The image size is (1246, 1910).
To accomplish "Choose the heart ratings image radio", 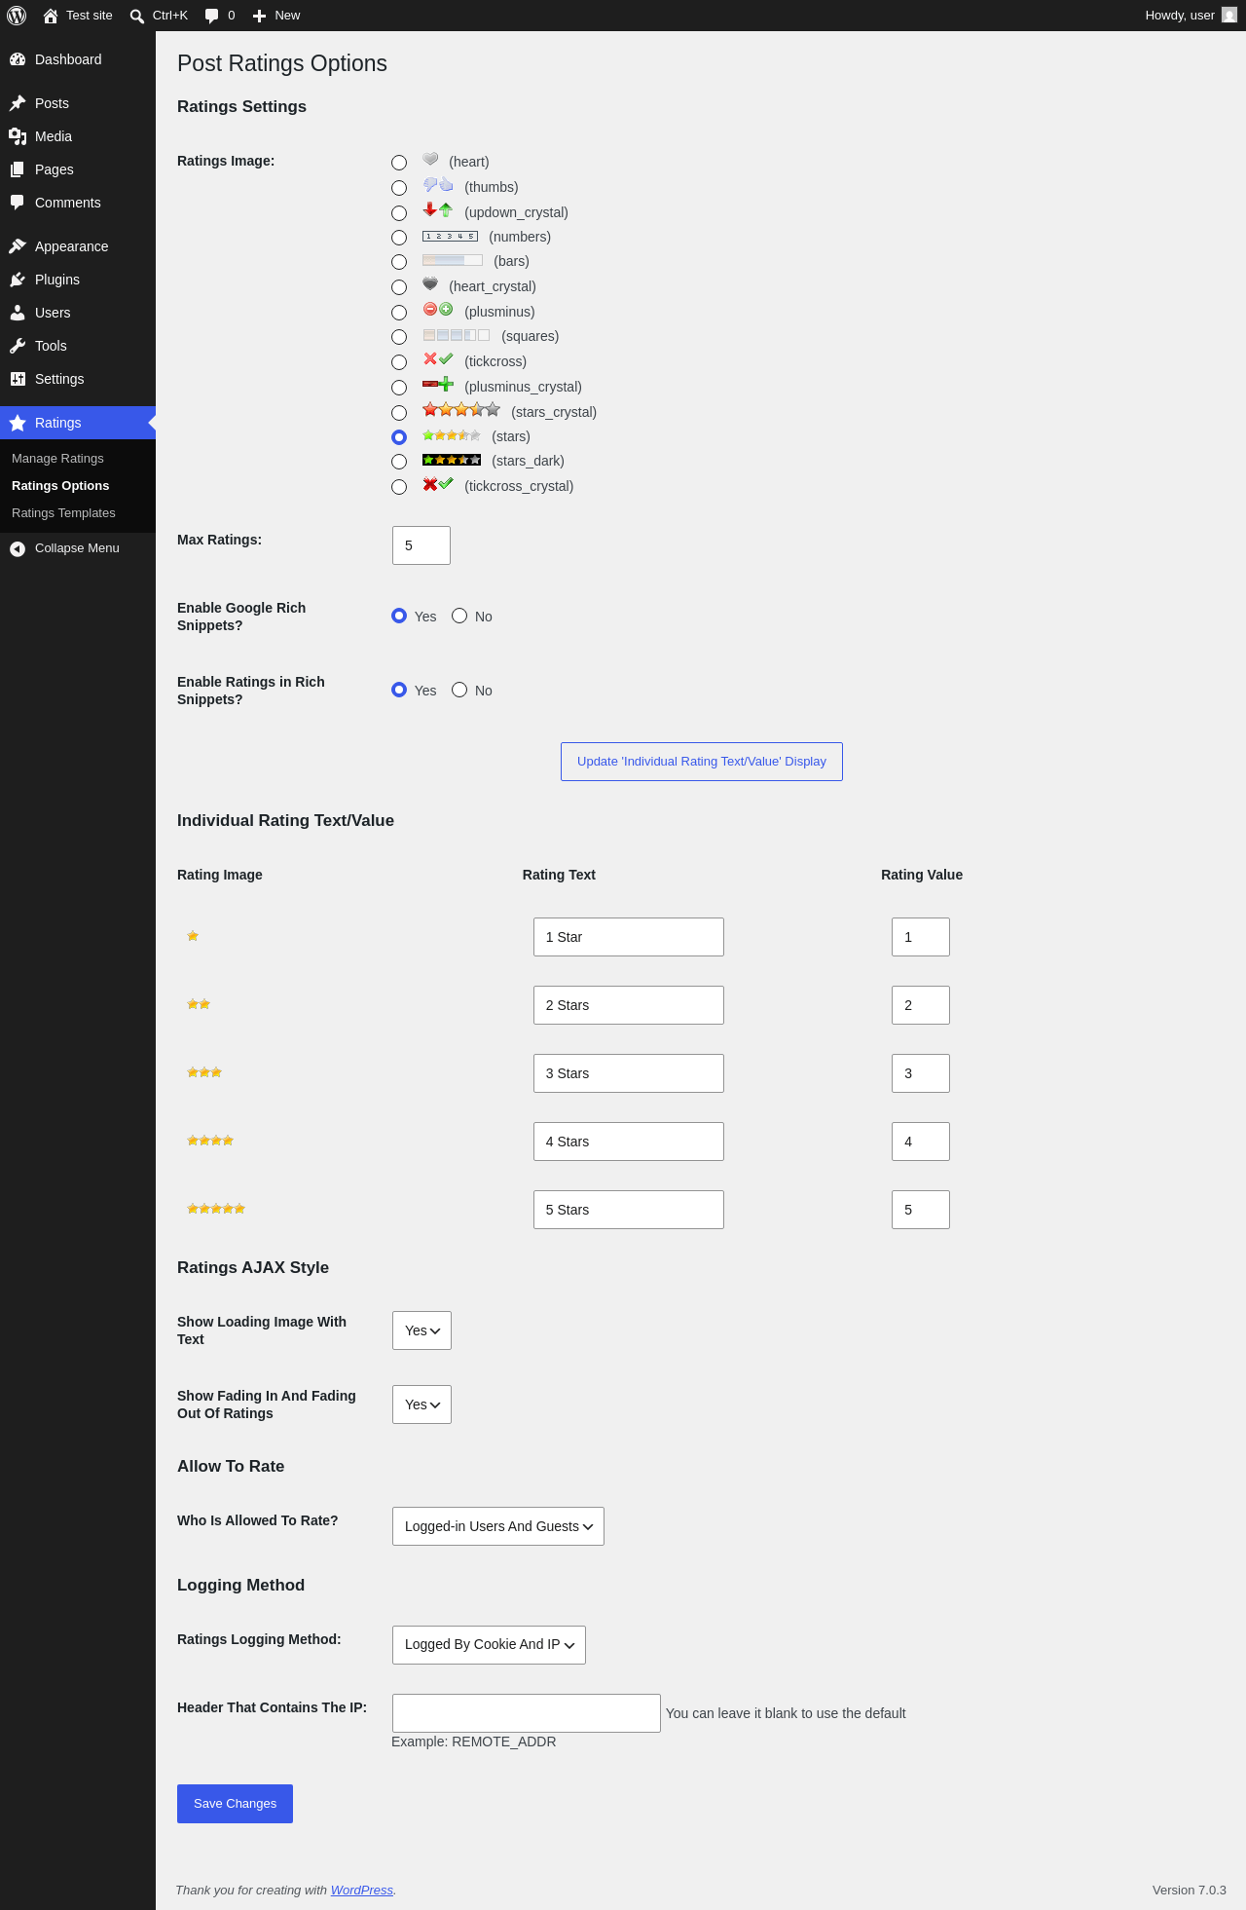I will 399,163.
